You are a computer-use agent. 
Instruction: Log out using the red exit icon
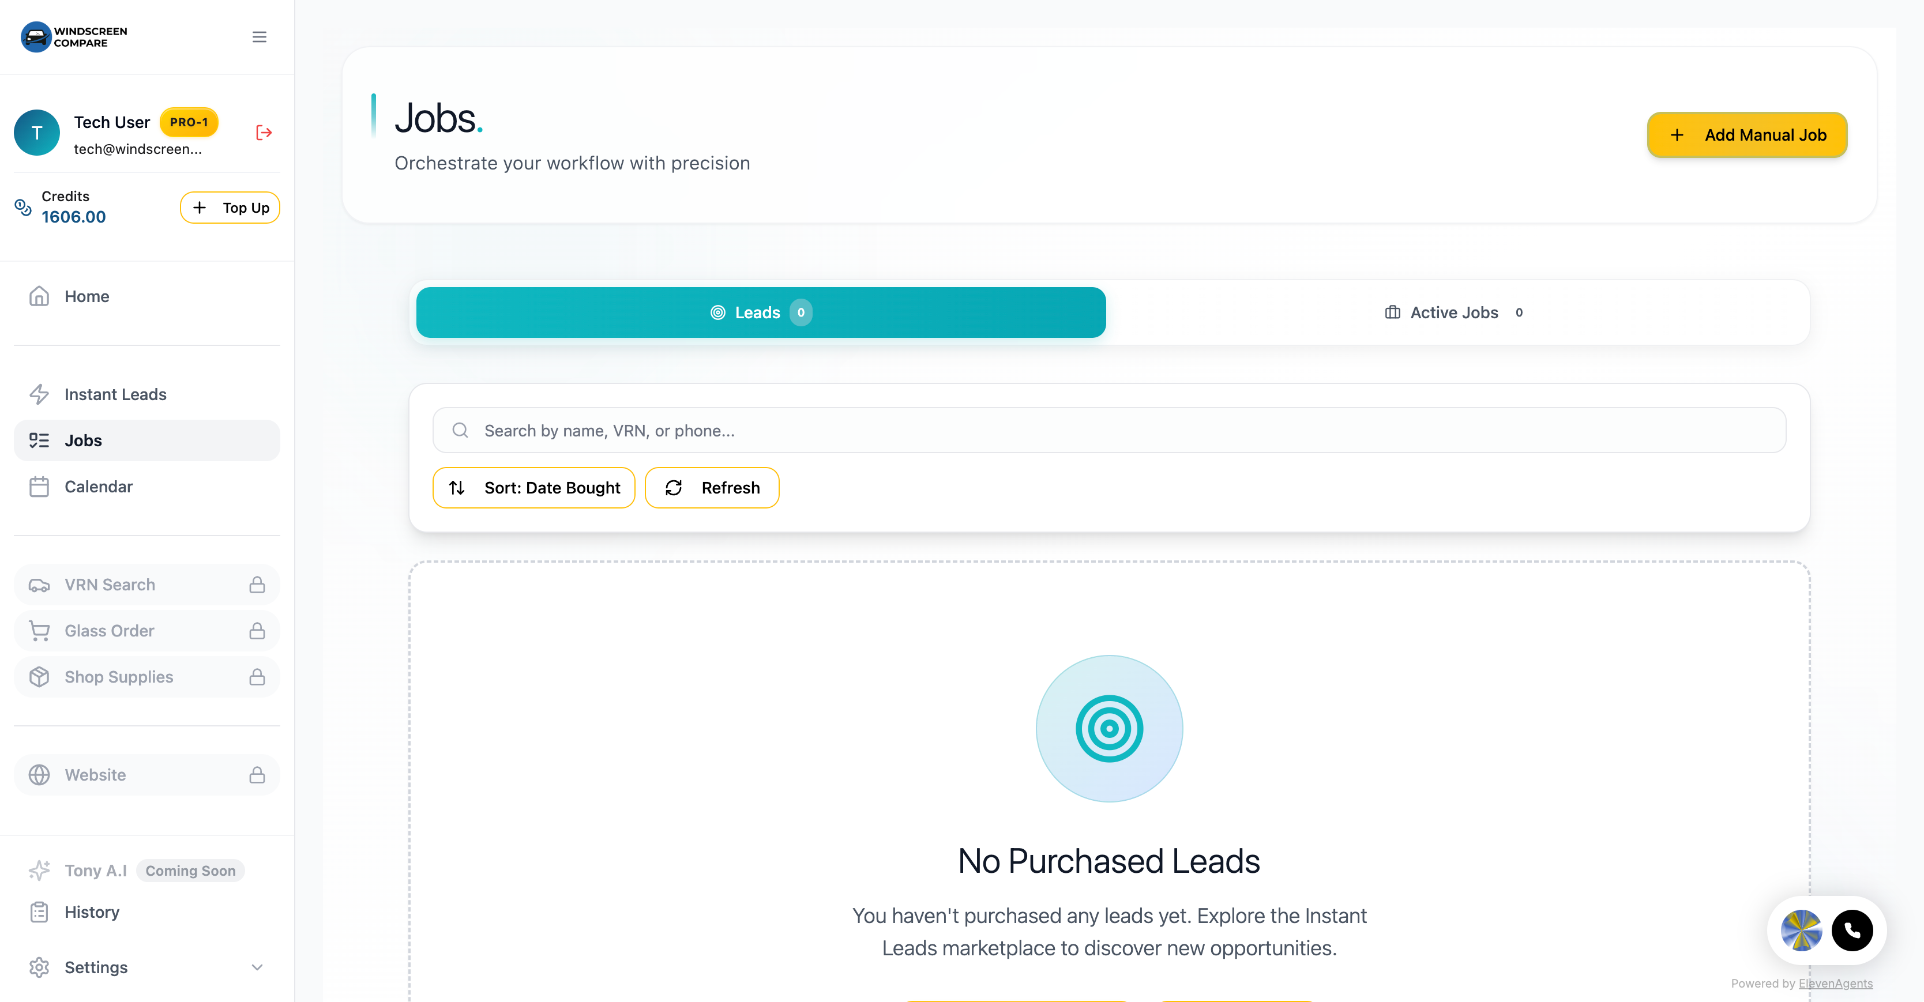[x=264, y=133]
